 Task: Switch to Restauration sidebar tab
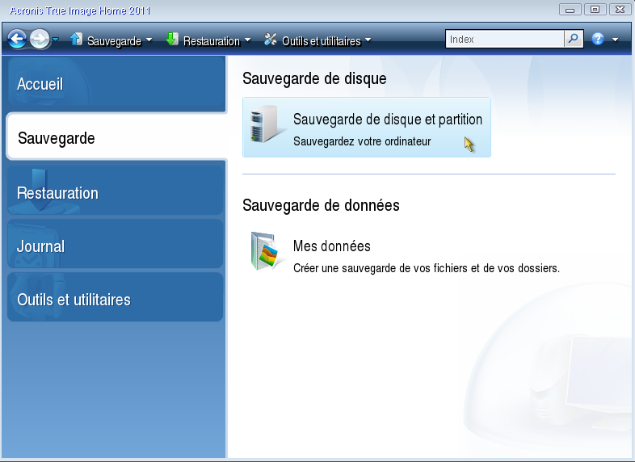[116, 189]
